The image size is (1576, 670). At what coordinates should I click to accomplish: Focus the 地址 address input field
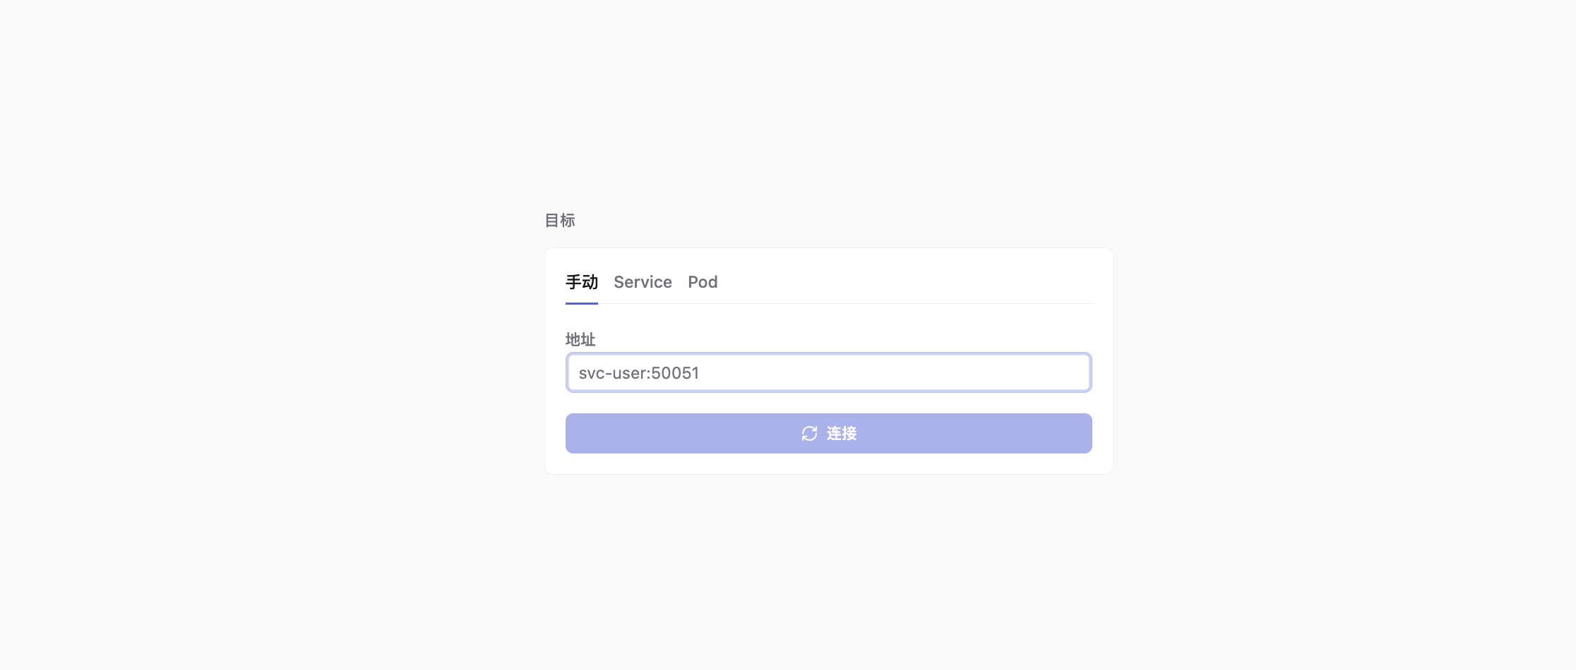click(x=829, y=372)
